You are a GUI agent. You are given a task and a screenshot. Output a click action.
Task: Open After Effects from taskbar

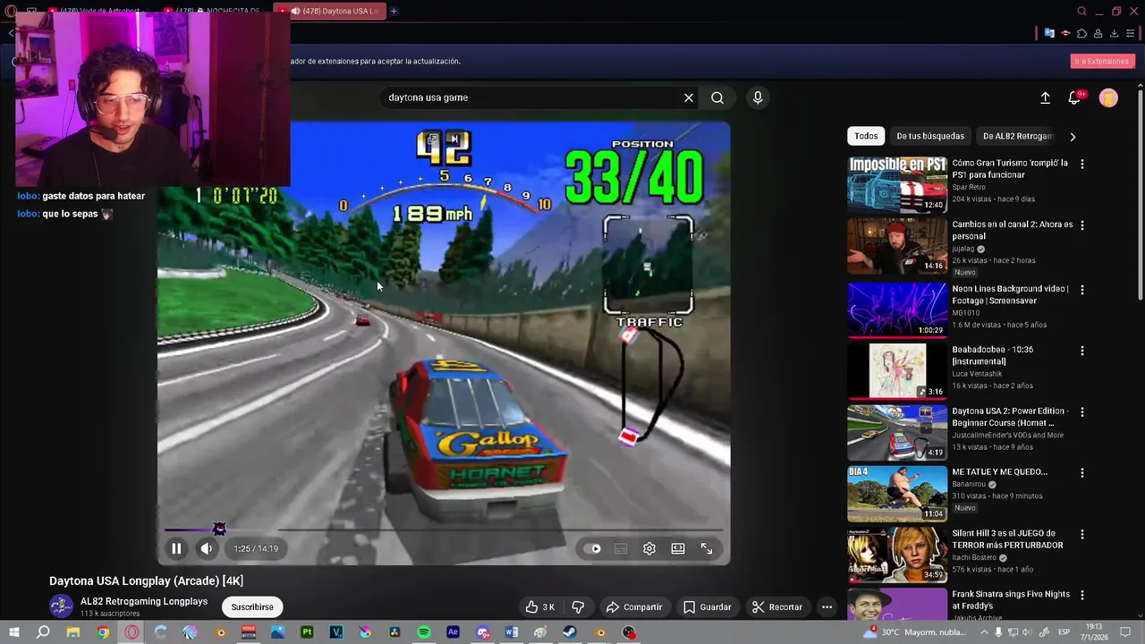click(x=453, y=632)
